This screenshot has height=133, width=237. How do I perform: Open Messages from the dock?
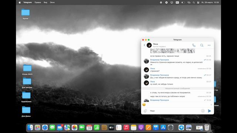tap(52, 127)
